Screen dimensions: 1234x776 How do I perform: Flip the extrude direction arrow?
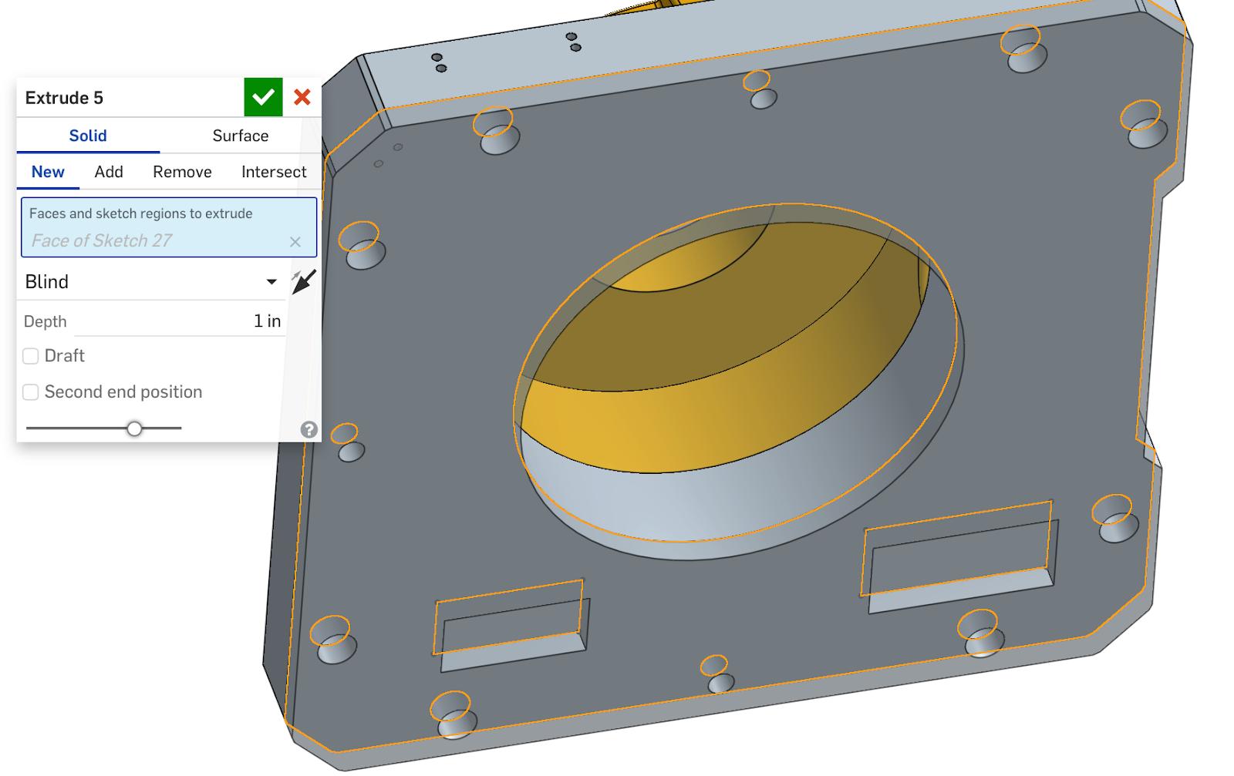click(303, 281)
